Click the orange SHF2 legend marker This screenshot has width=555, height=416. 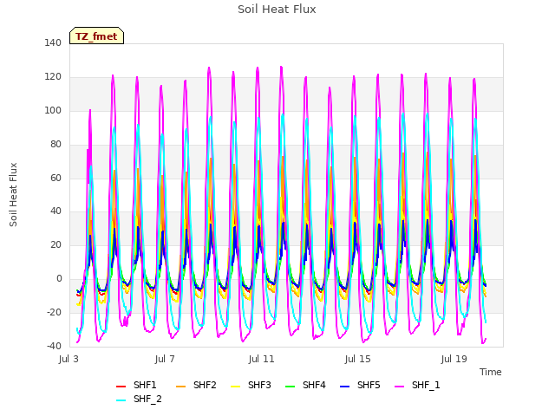181,387
